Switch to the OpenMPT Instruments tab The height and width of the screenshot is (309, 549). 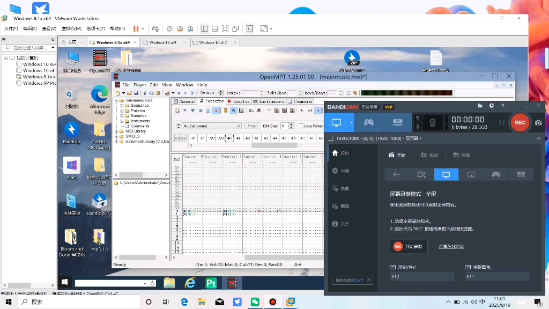(x=269, y=101)
